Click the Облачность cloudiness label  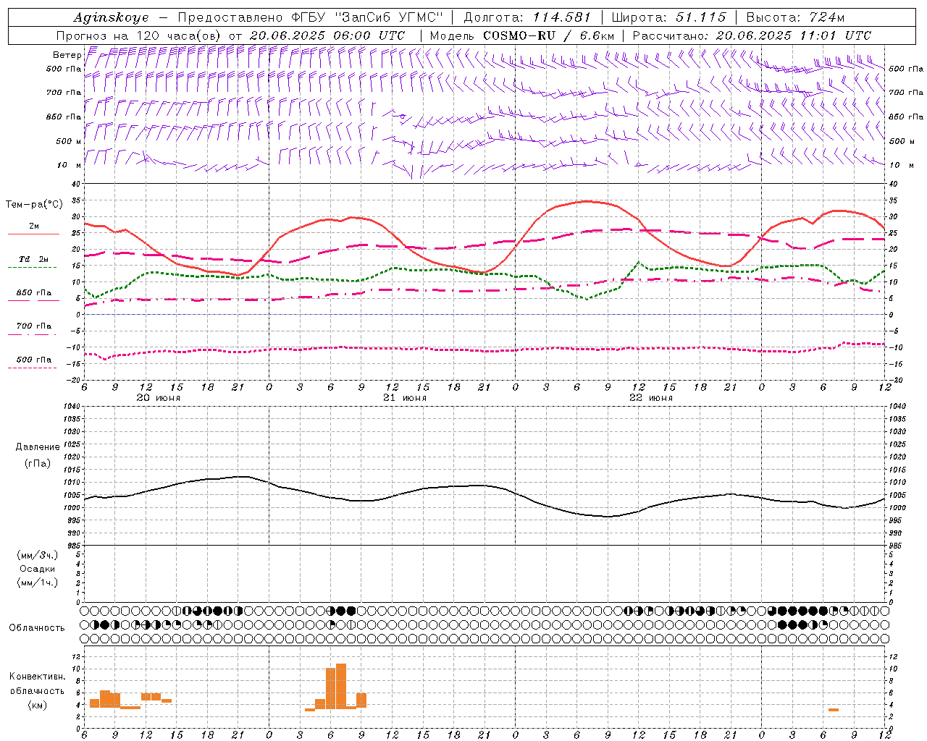coord(37,628)
